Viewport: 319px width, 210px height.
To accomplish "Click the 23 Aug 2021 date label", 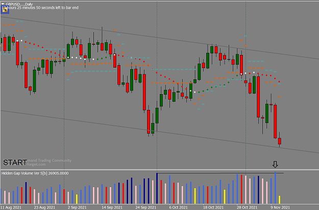I will 44,207.
